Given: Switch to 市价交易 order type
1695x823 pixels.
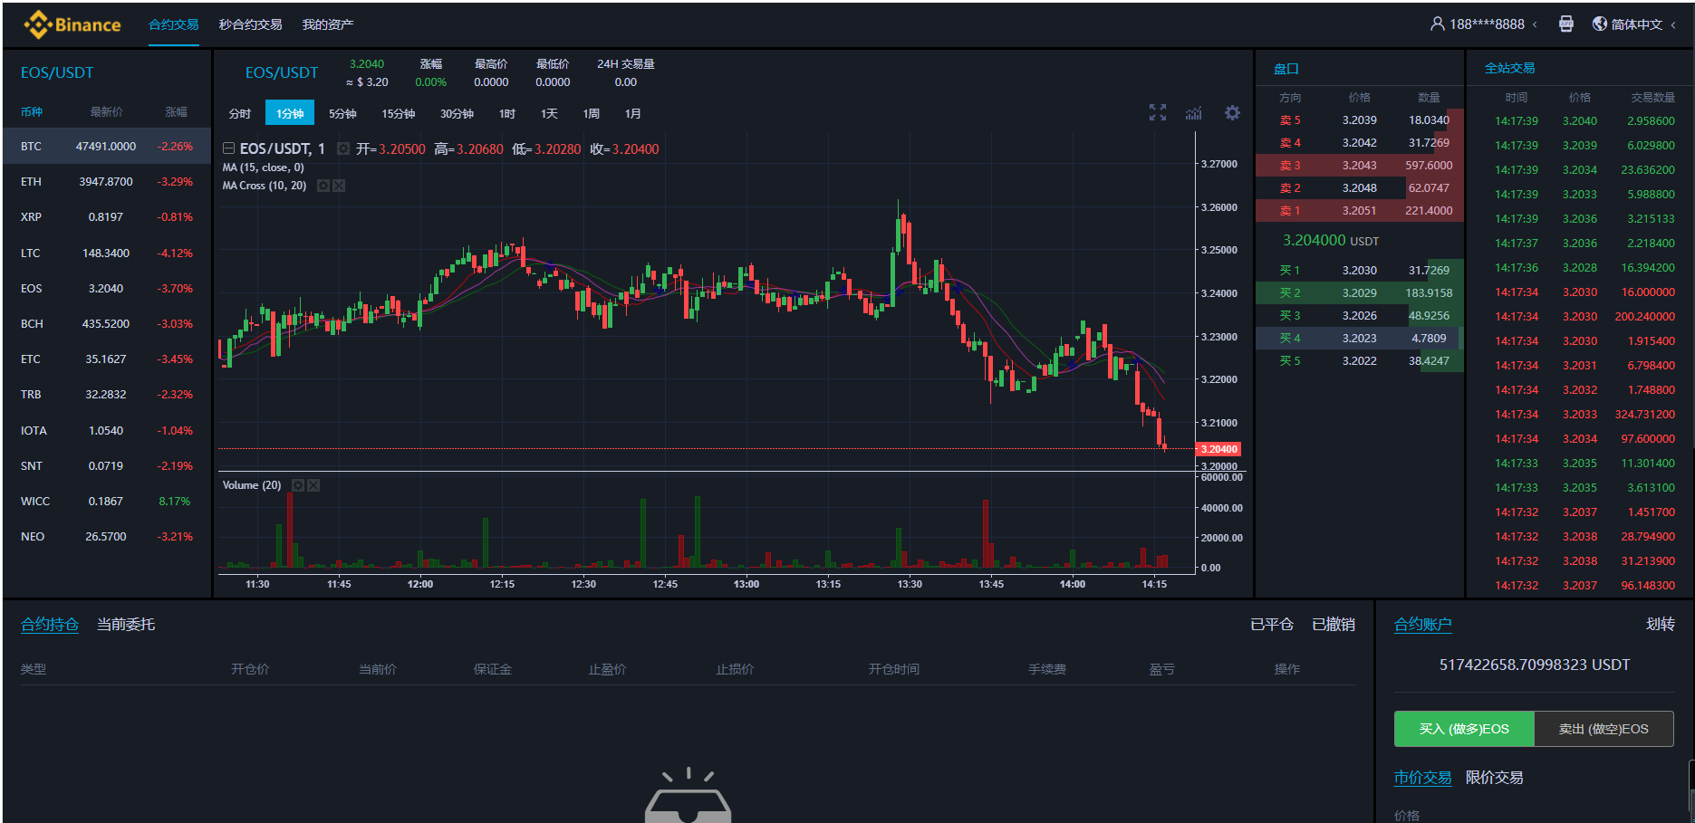Looking at the screenshot, I should pos(1422,778).
